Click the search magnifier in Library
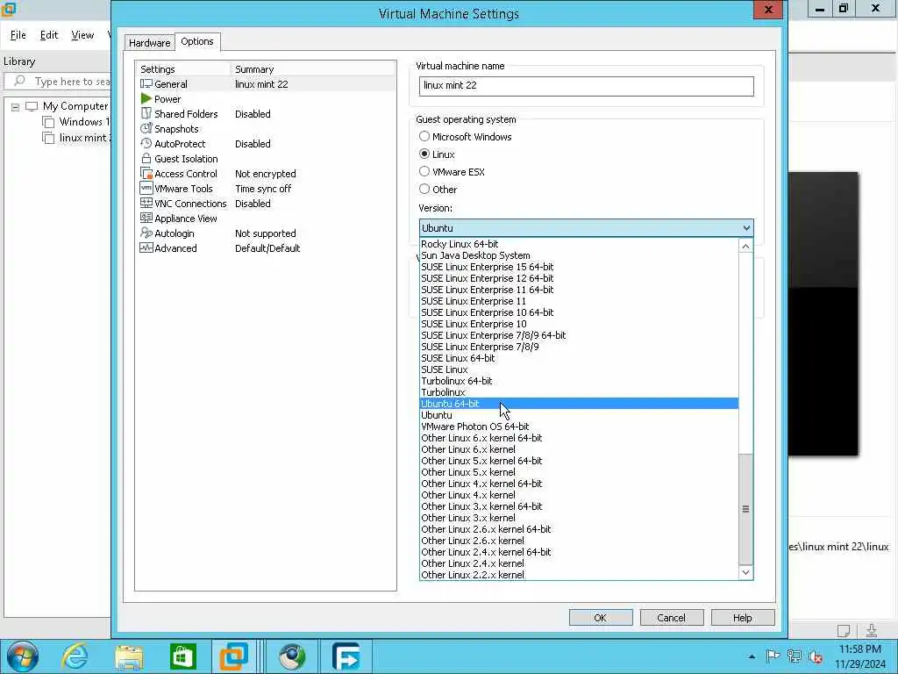898x674 pixels. (19, 81)
